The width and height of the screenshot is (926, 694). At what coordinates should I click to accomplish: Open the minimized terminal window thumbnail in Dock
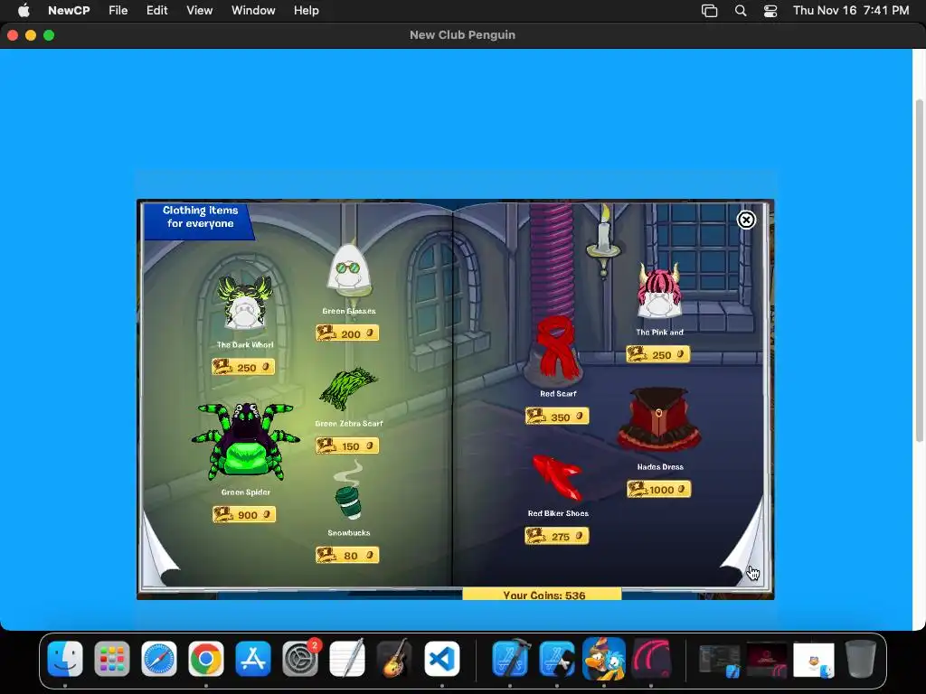719,659
